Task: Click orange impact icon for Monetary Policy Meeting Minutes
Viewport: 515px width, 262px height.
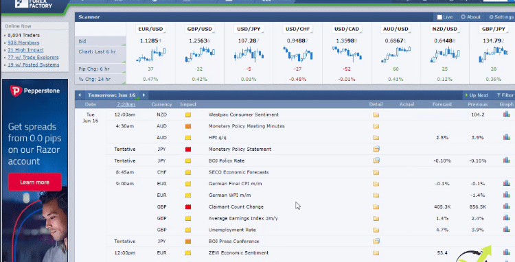Action: 188,126
